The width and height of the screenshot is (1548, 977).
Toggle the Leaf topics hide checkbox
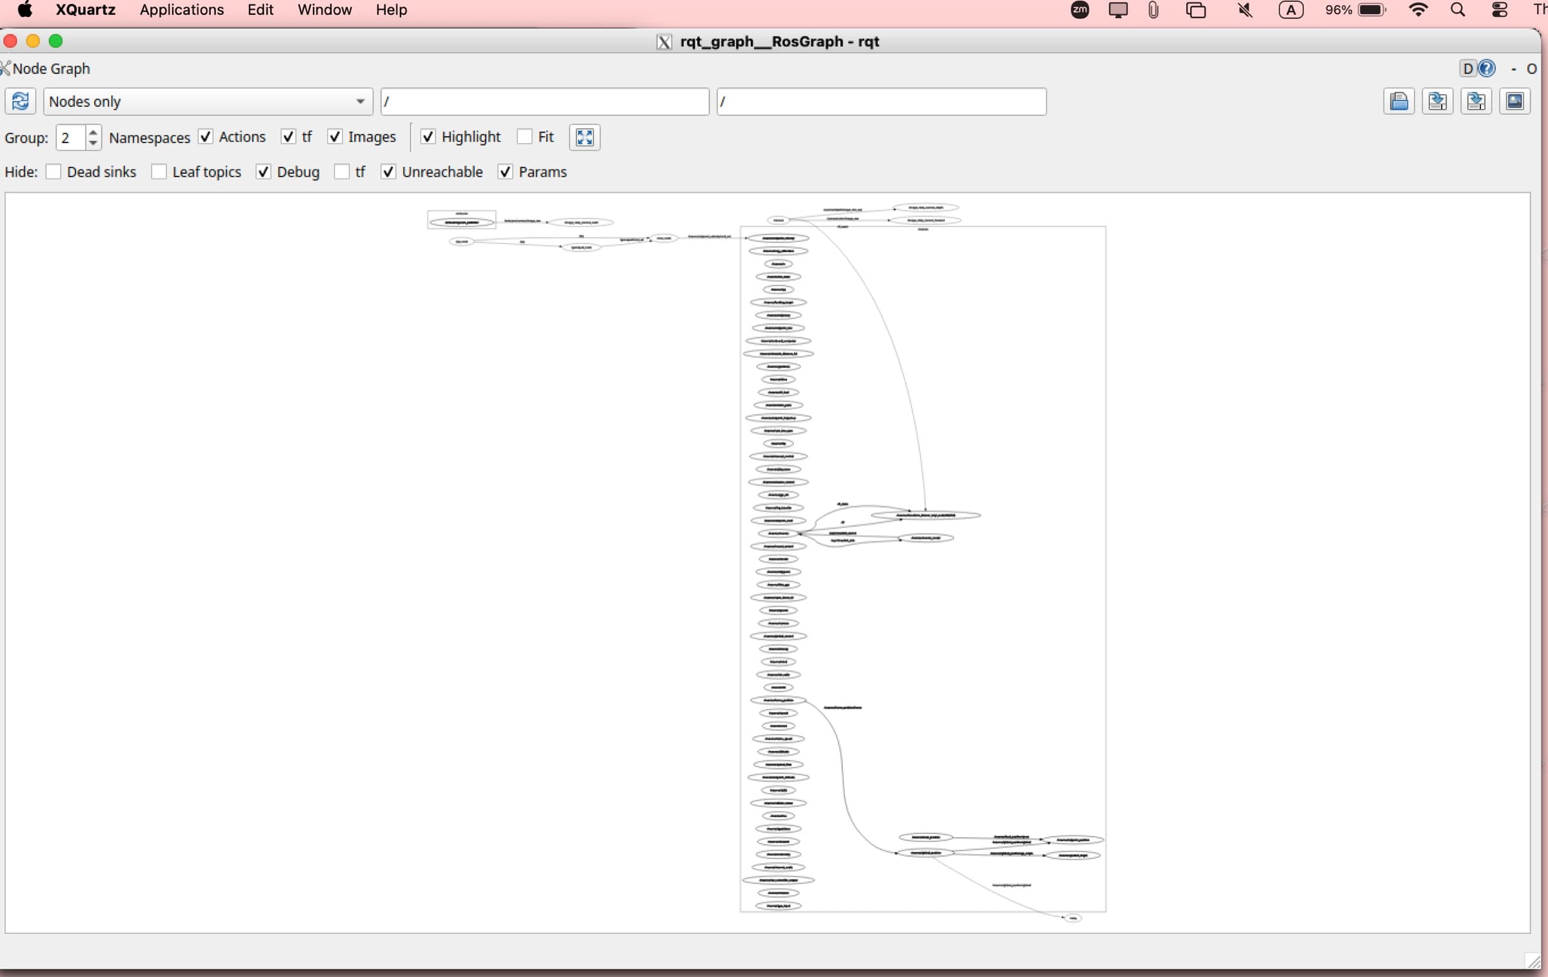tap(159, 171)
